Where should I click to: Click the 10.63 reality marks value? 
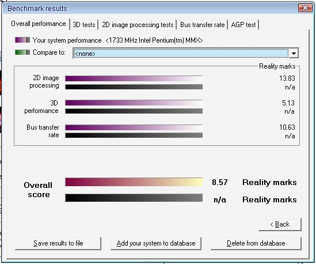click(287, 127)
